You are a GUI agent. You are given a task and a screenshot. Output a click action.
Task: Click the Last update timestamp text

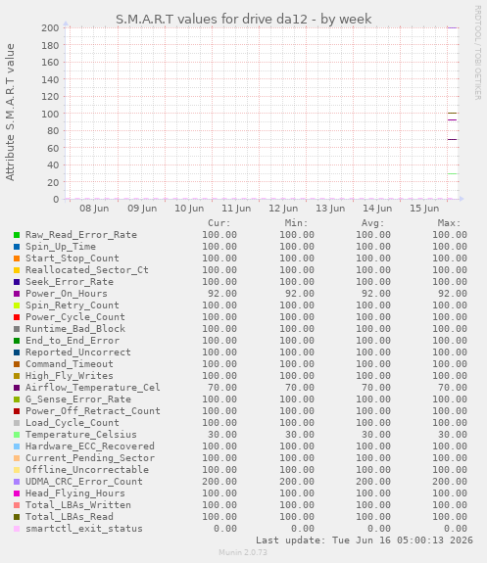[365, 540]
